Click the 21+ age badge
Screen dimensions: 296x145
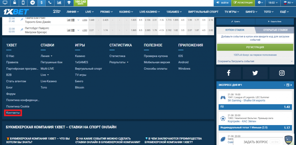pyautogui.click(x=57, y=12)
